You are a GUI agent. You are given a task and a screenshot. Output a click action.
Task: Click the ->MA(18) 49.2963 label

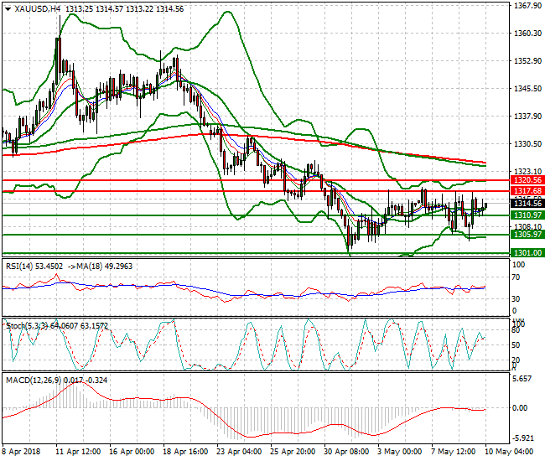100,267
